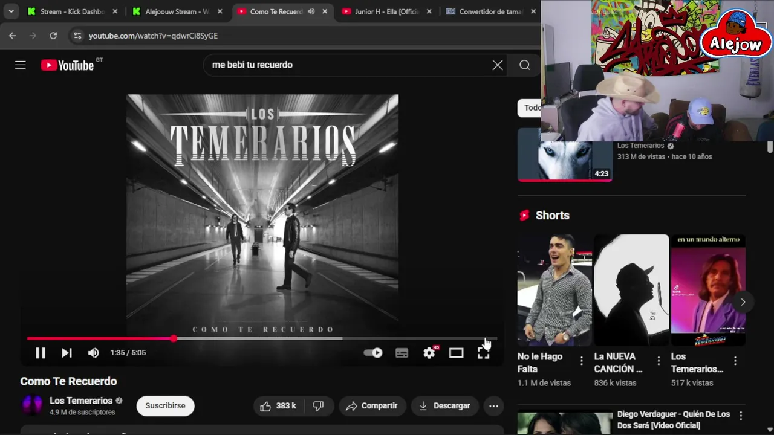
Task: Select the Todo filter chip
Action: click(x=531, y=108)
